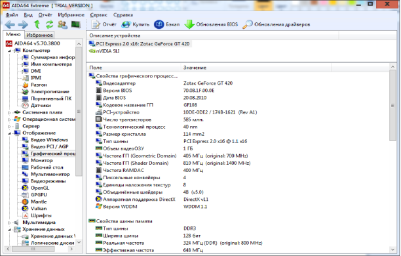The image size is (401, 256).
Task: Expand the Сервер tree node
Action: pos(9,126)
